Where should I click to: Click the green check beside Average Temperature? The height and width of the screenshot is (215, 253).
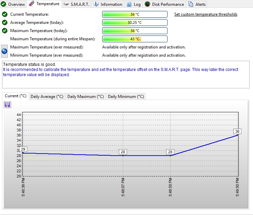pos(4,23)
